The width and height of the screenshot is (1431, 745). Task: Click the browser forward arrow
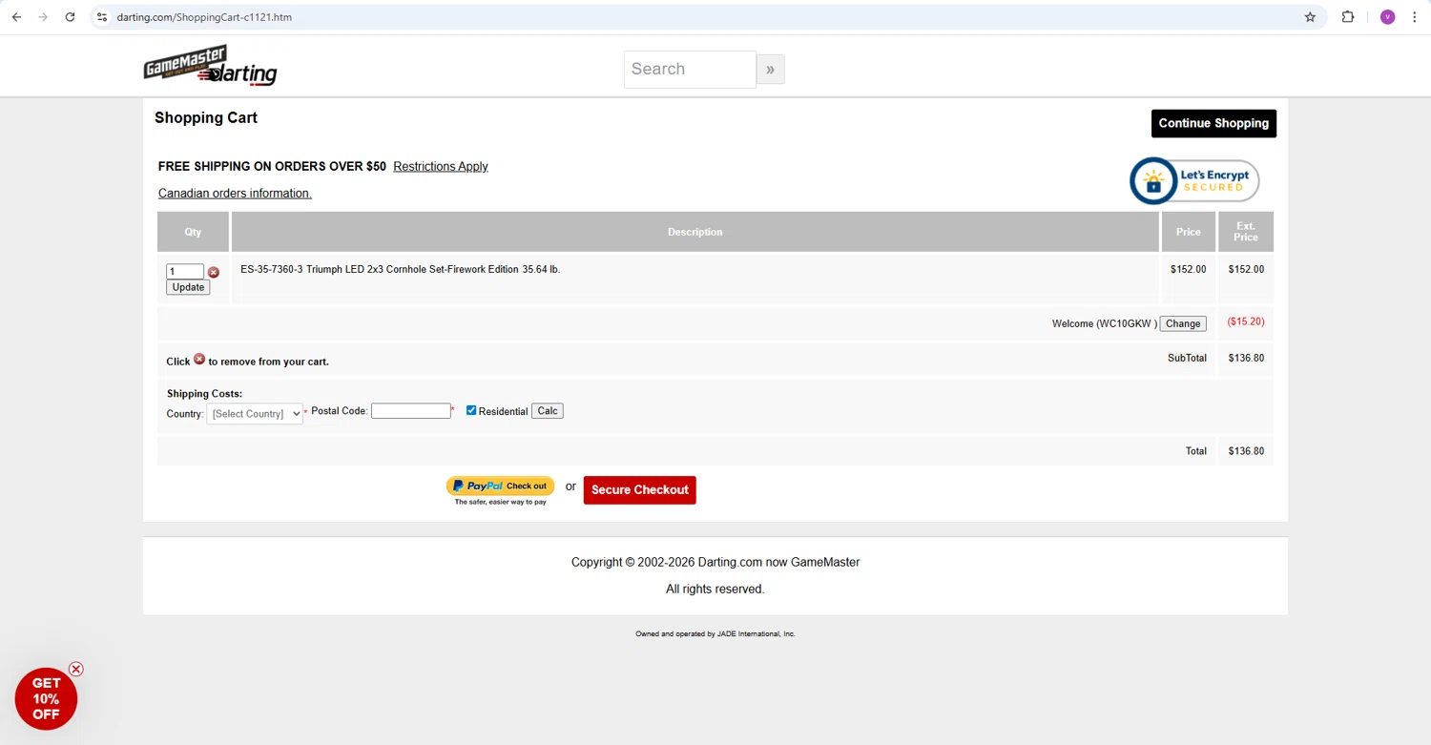point(43,17)
